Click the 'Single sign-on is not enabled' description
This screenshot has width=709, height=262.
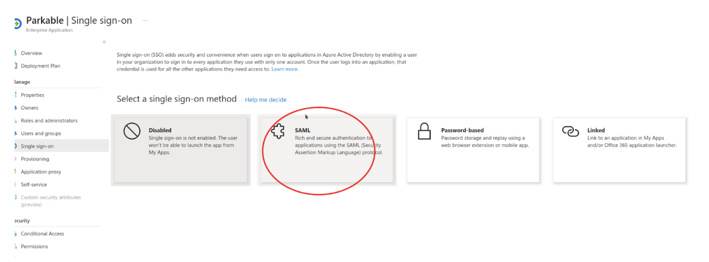click(193, 145)
